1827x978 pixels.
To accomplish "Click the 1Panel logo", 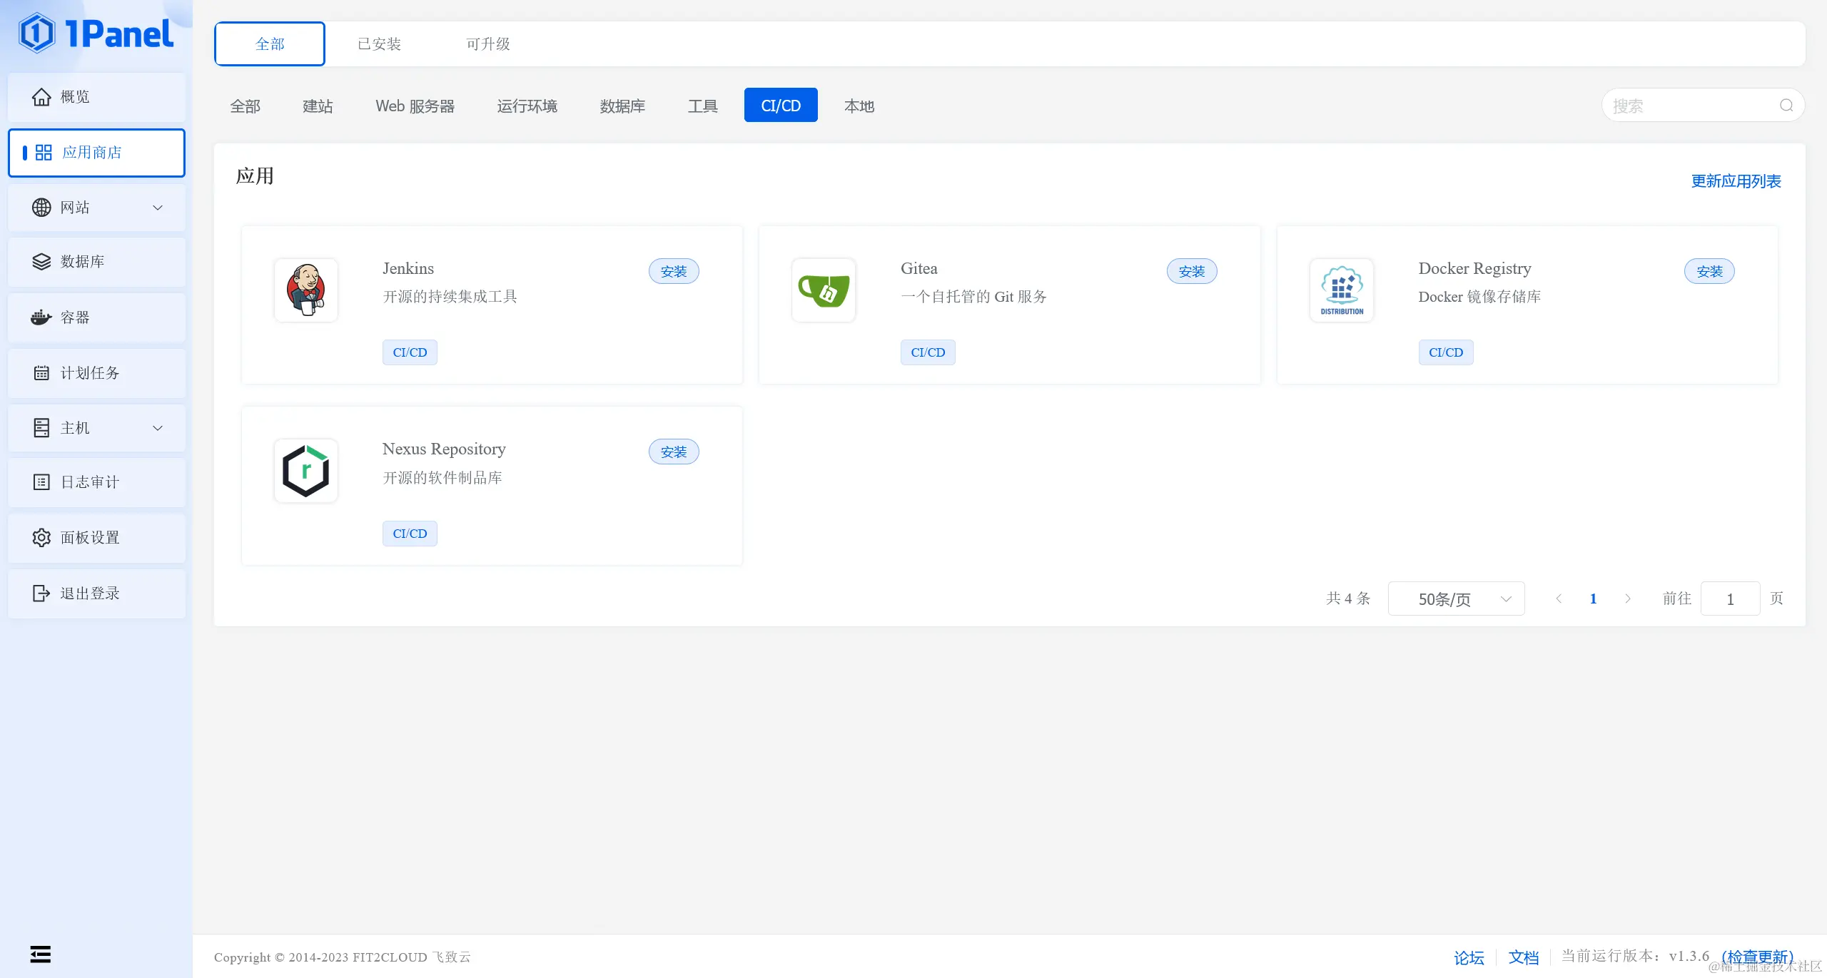I will click(x=96, y=34).
